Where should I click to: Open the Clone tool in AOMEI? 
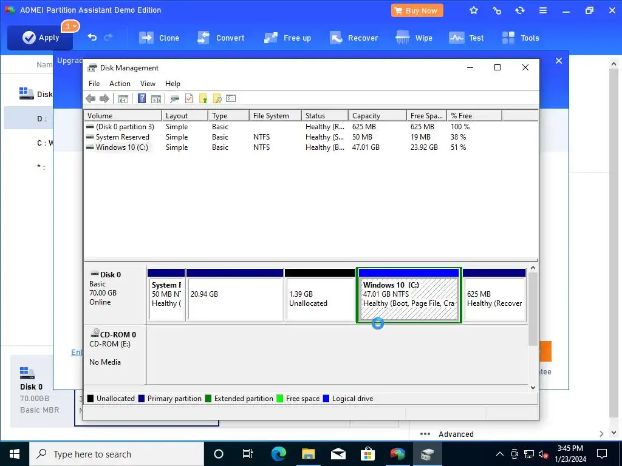pos(159,38)
